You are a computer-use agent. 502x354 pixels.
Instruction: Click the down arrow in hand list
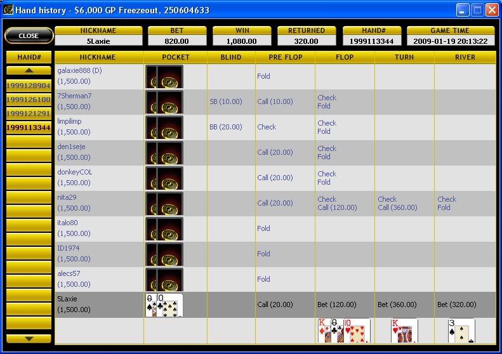pyautogui.click(x=29, y=339)
